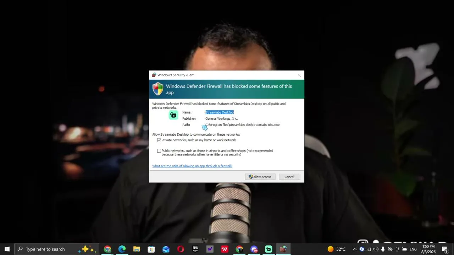This screenshot has height=255, width=454.
Task: Open File Explorer from the taskbar
Action: [137, 249]
